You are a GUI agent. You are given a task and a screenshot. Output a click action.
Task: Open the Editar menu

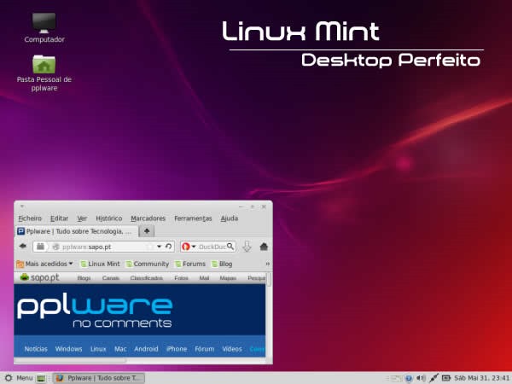coord(59,218)
